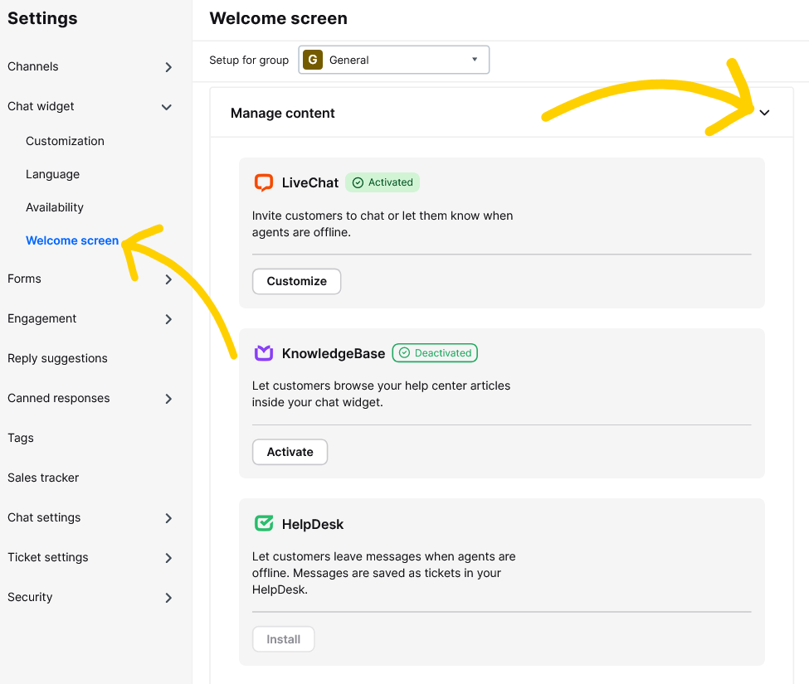Viewport: 809px width, 684px height.
Task: Select the Forms menu label
Action: pos(24,279)
